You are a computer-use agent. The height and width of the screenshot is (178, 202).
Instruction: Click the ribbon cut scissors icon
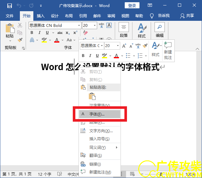tap(20, 25)
